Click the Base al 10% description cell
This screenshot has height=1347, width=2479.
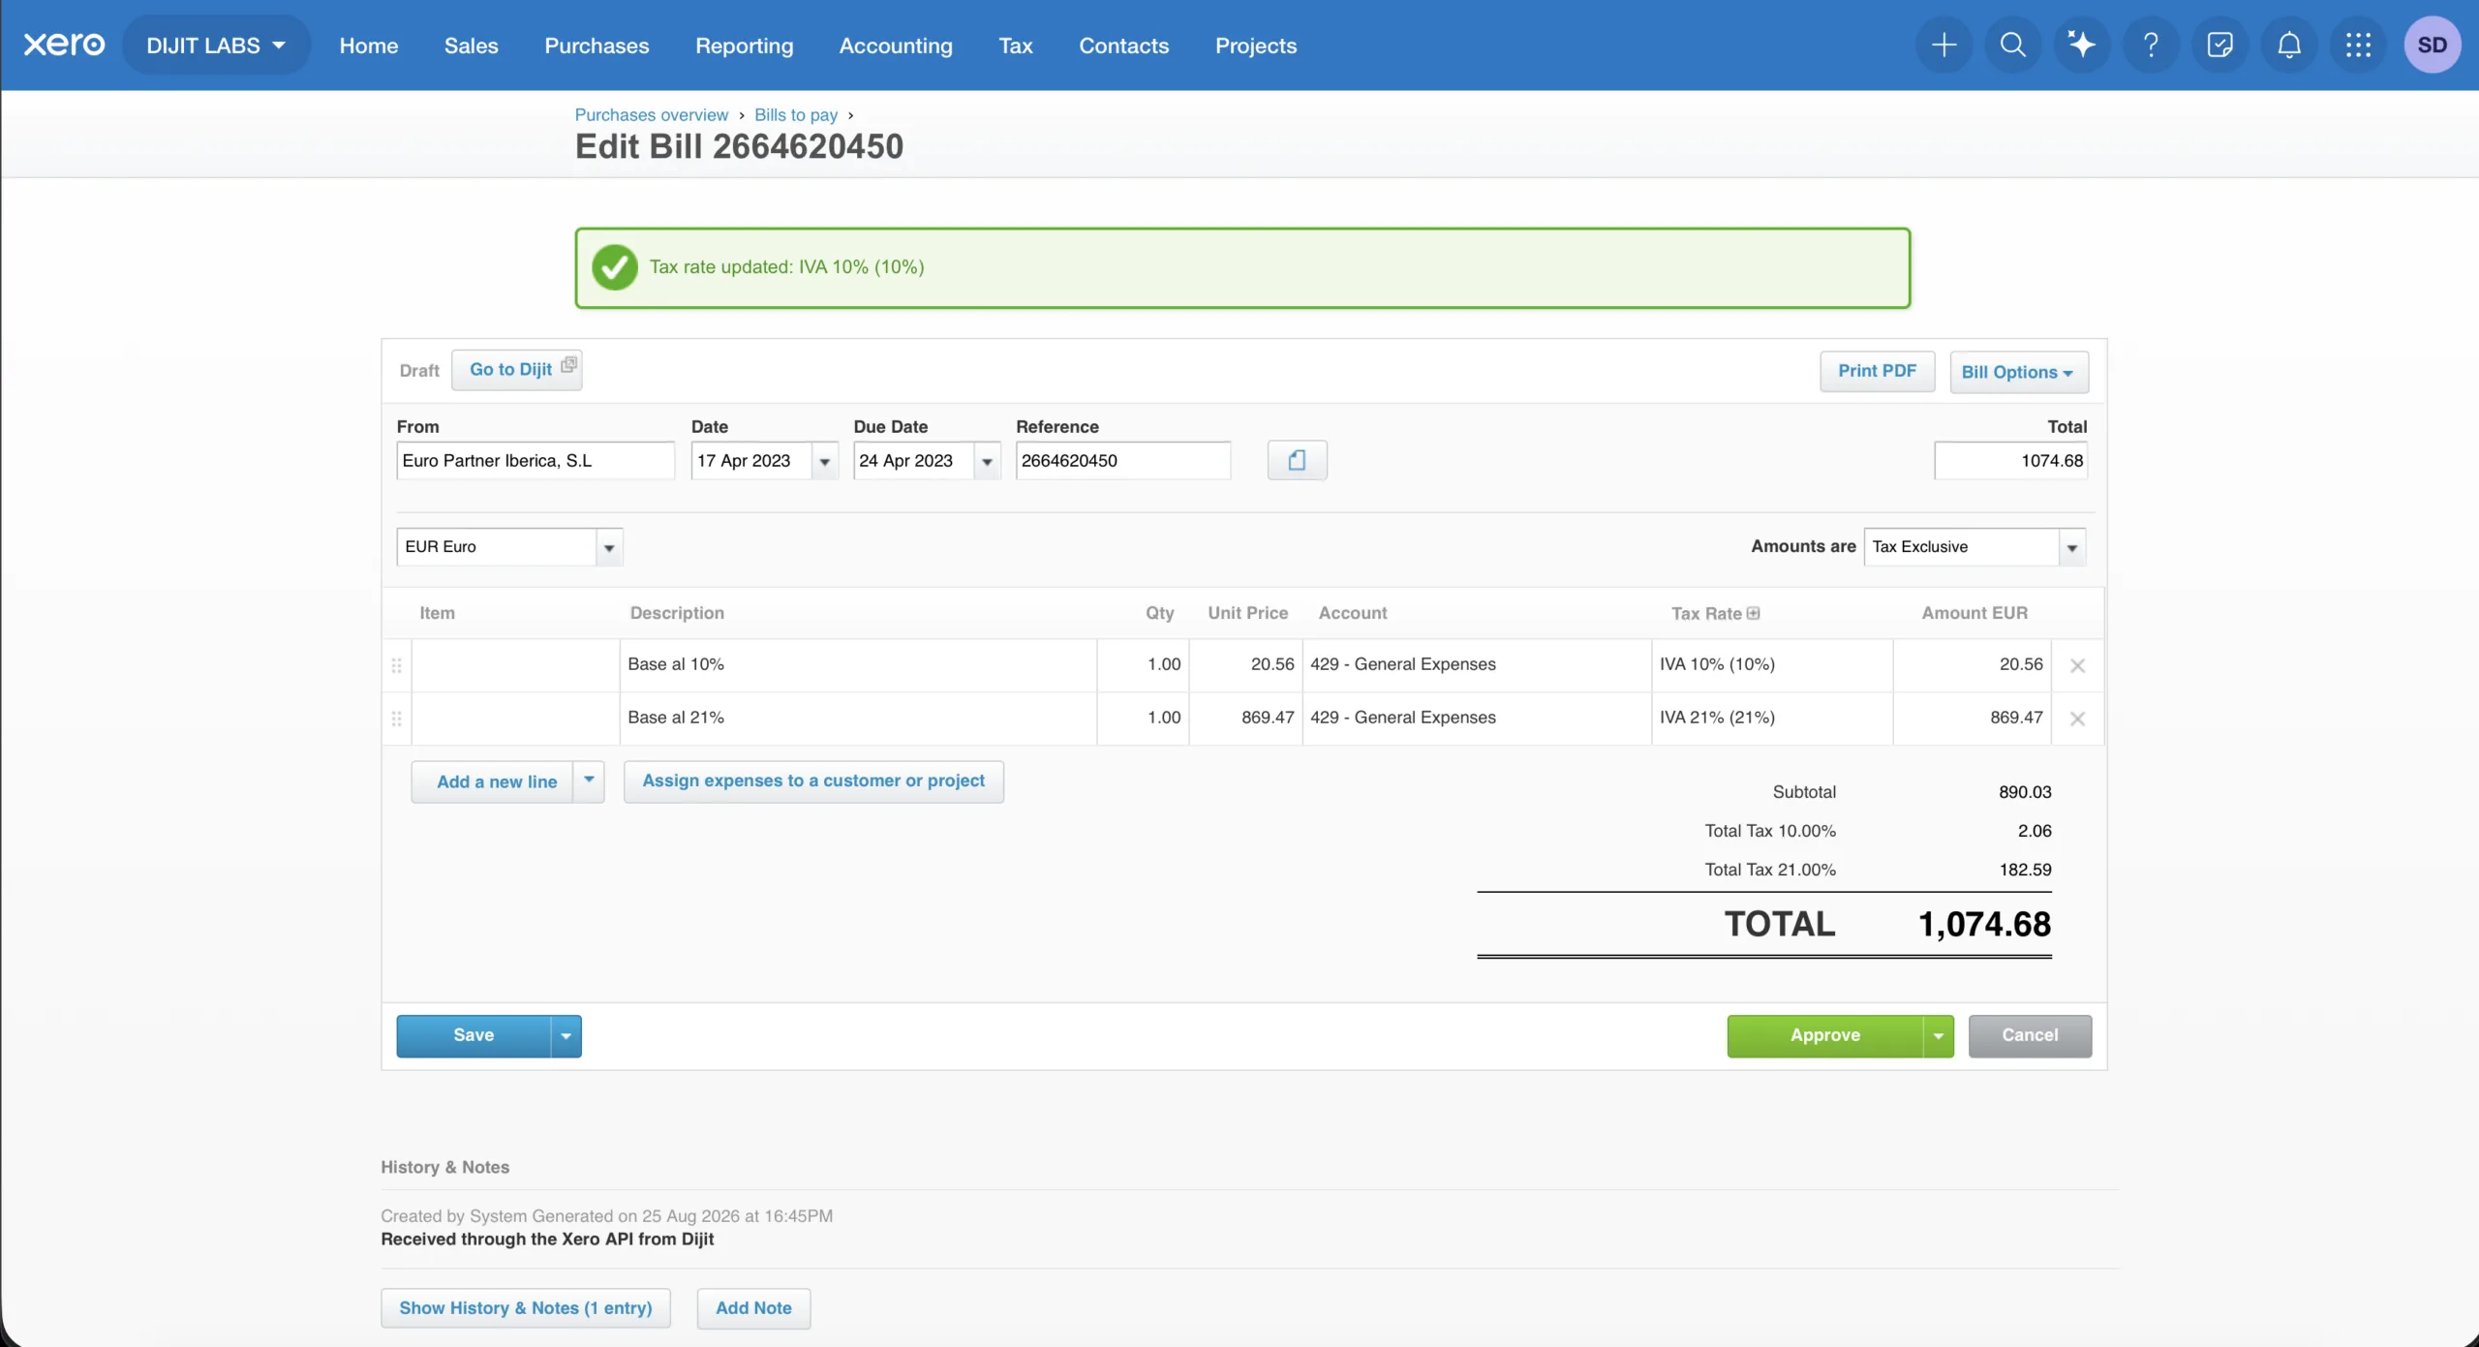858,665
